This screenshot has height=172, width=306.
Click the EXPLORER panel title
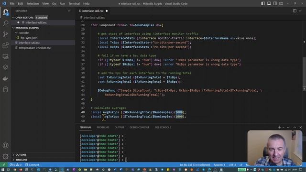(x=21, y=11)
